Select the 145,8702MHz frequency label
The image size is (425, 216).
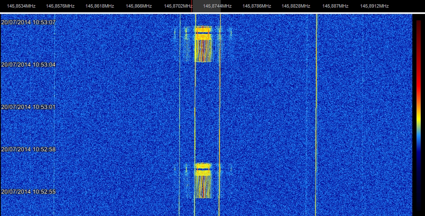(x=178, y=6)
